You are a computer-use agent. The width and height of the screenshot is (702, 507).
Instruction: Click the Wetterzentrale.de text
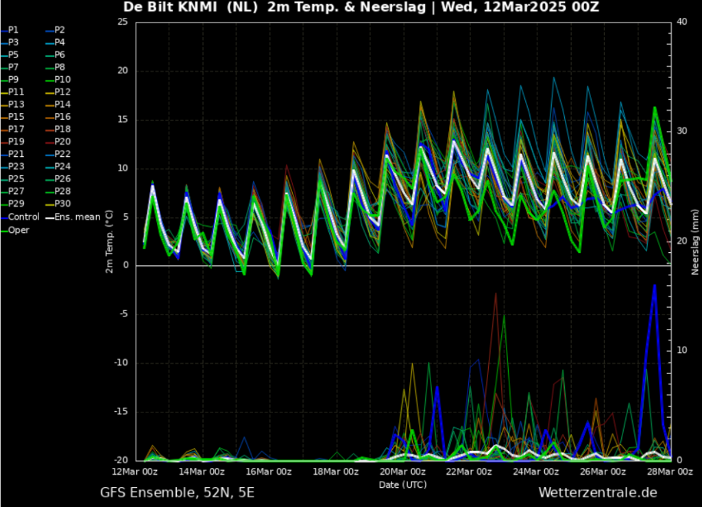point(597,493)
